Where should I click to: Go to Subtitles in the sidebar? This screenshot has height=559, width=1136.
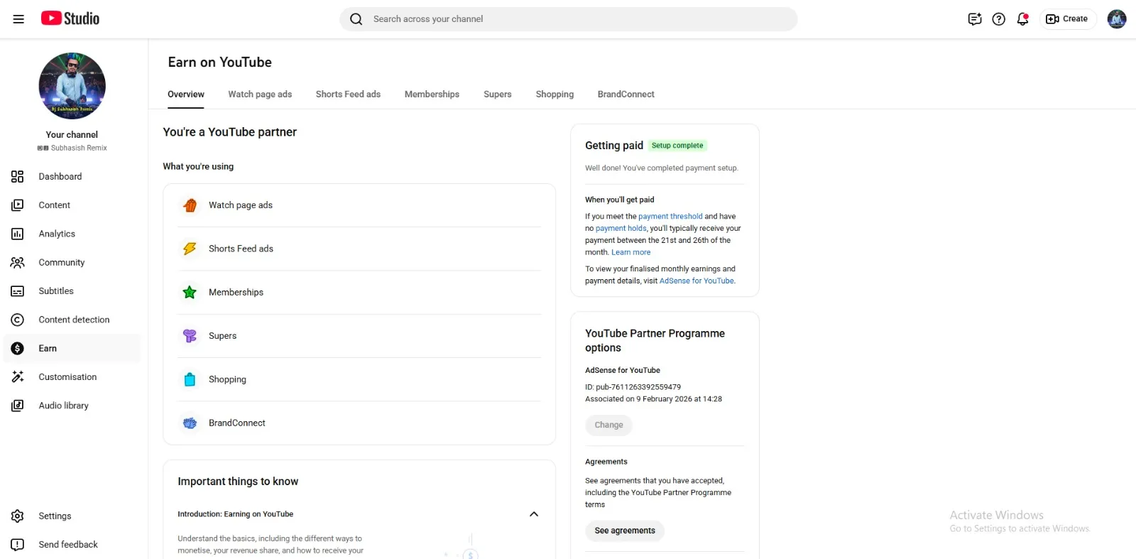[x=72, y=291]
